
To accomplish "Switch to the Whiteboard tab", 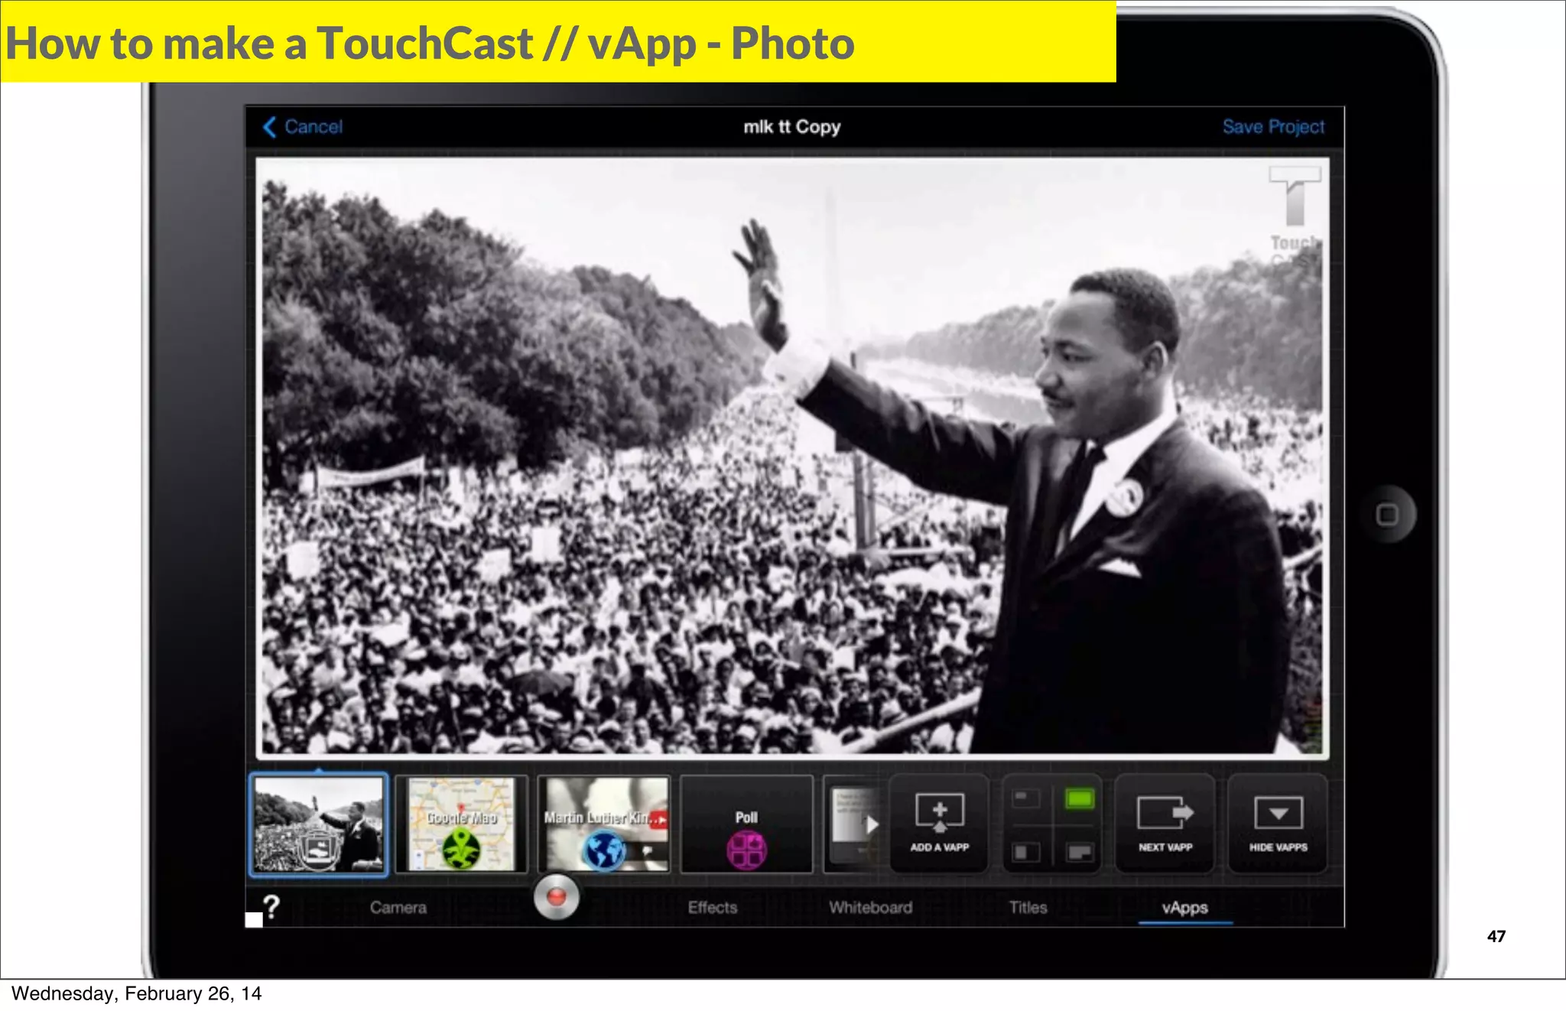I will pyautogui.click(x=871, y=908).
